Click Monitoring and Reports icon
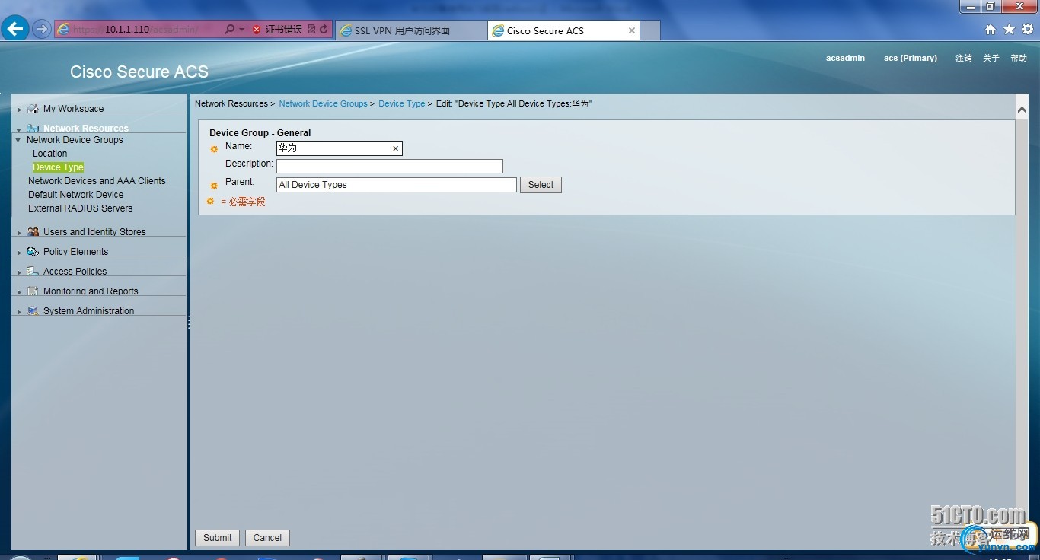 click(x=32, y=291)
